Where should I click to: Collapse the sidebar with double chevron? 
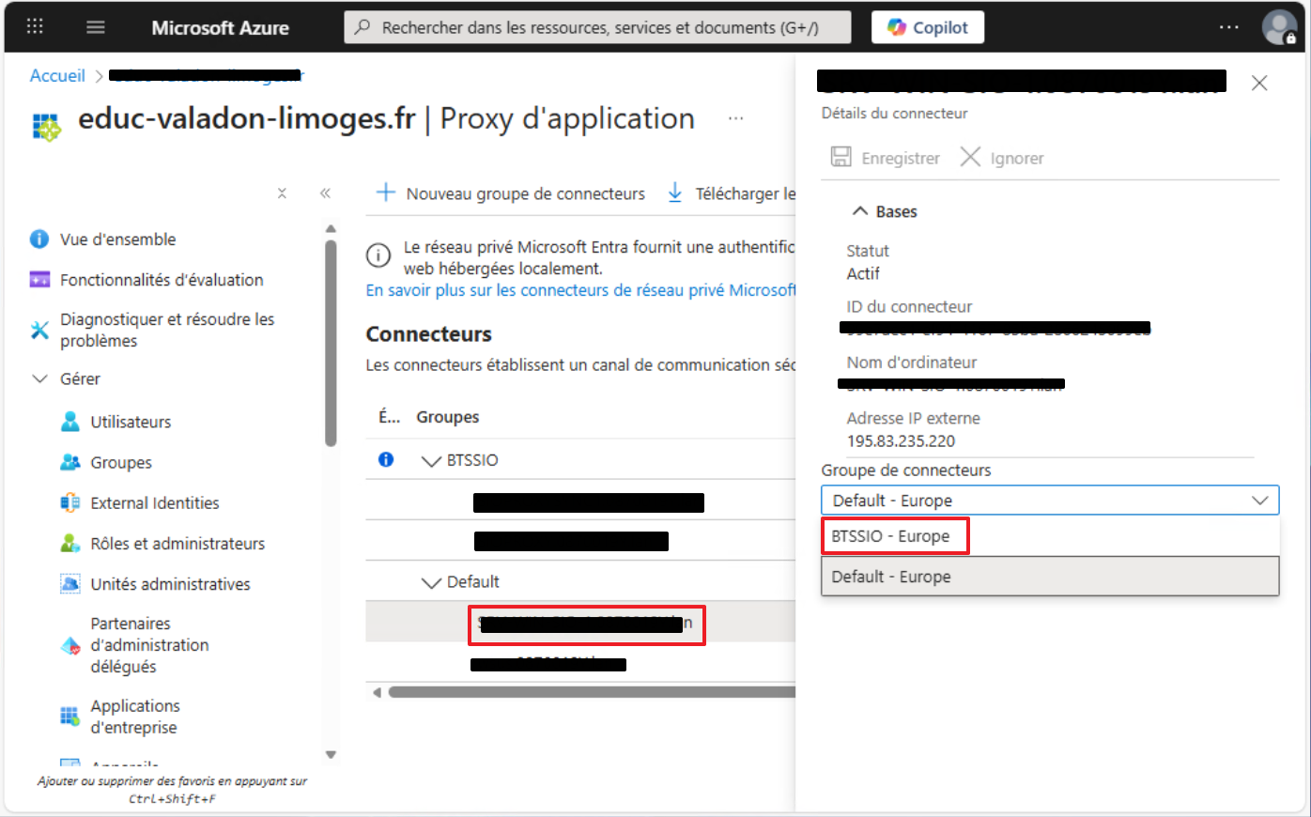(x=325, y=193)
